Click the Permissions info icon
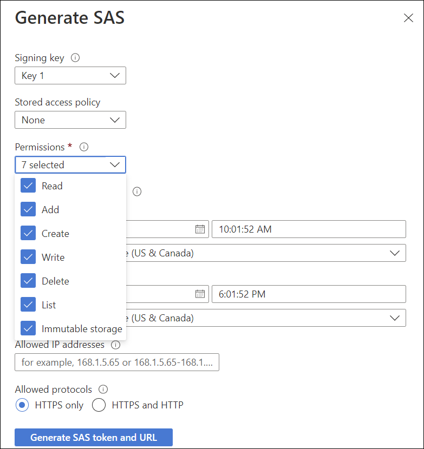Viewport: 424px width, 449px height. (84, 147)
